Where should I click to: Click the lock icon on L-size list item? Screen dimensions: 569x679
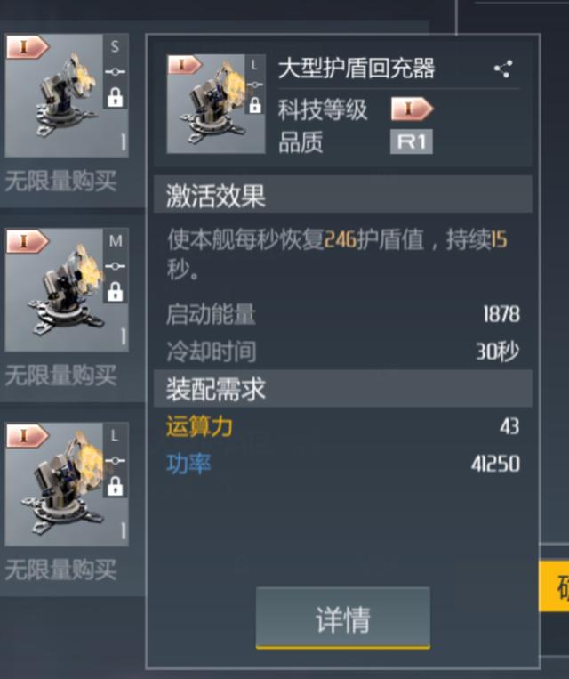[x=115, y=485]
